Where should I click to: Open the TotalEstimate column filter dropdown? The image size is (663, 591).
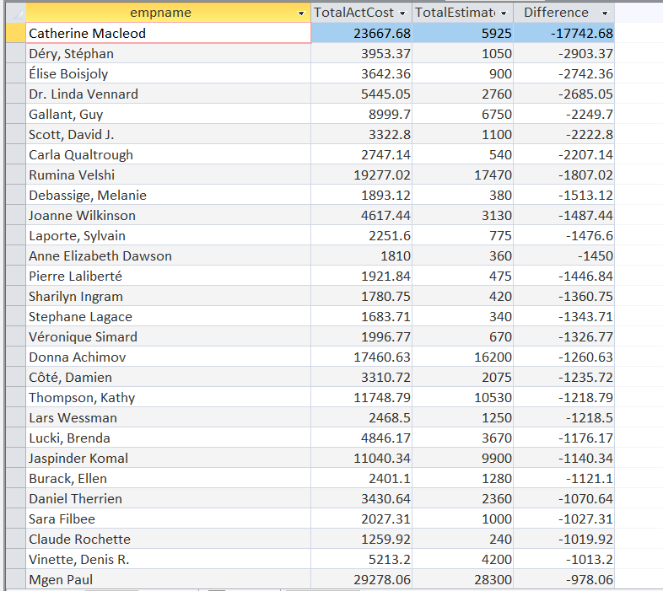[504, 13]
